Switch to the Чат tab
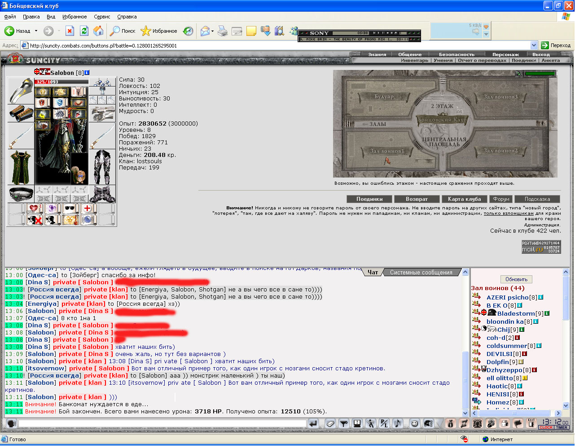This screenshot has height=447, width=575. click(373, 272)
